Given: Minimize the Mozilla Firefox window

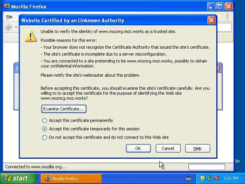Looking at the screenshot, I should (211, 7).
